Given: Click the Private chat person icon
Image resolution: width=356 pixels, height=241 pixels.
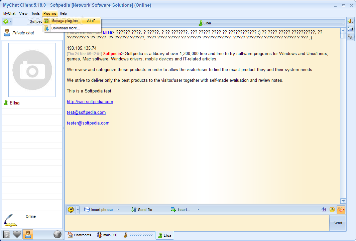Looking at the screenshot, I should (7, 33).
